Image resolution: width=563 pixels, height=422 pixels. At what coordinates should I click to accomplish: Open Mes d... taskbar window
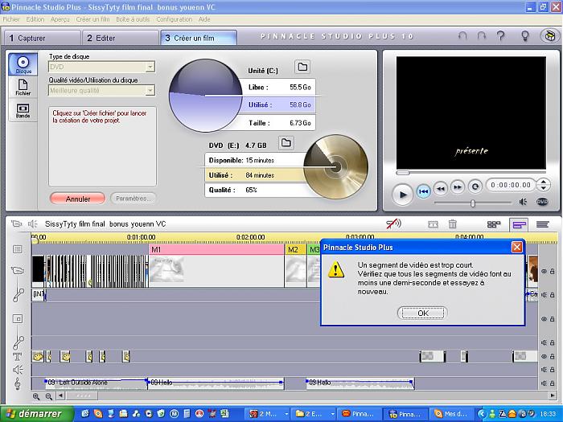452,414
